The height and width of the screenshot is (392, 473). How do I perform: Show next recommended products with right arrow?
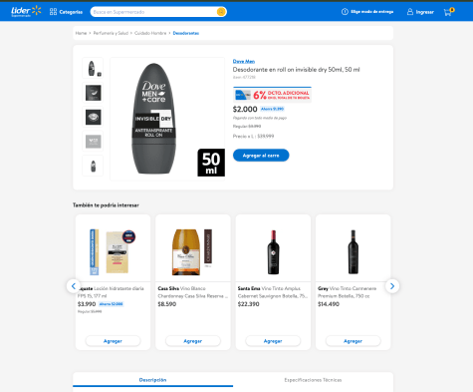(392, 286)
